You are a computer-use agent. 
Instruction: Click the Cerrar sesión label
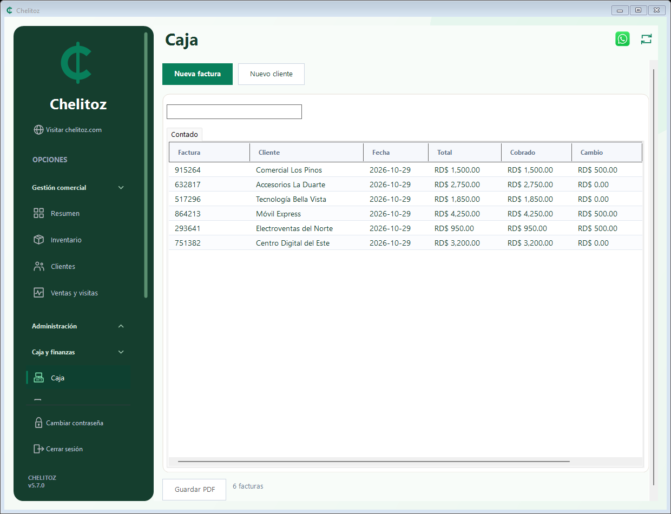pyautogui.click(x=64, y=449)
